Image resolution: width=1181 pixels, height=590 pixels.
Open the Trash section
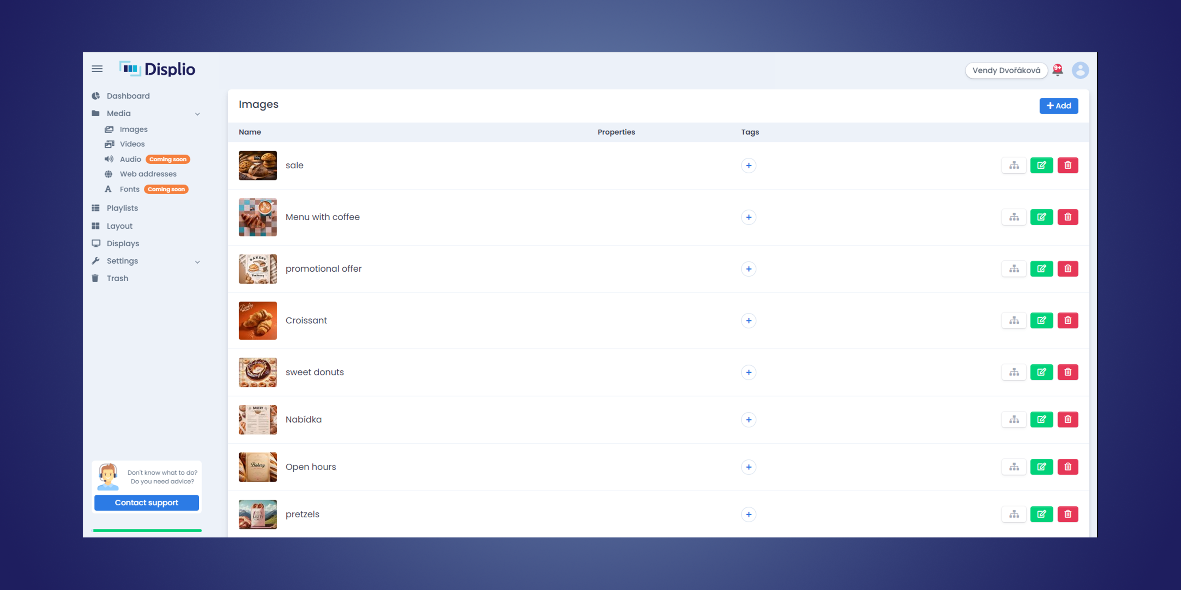pyautogui.click(x=117, y=278)
